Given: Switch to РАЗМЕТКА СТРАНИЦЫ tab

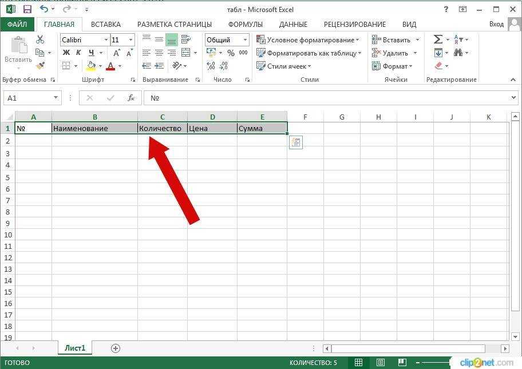Looking at the screenshot, I should point(175,24).
